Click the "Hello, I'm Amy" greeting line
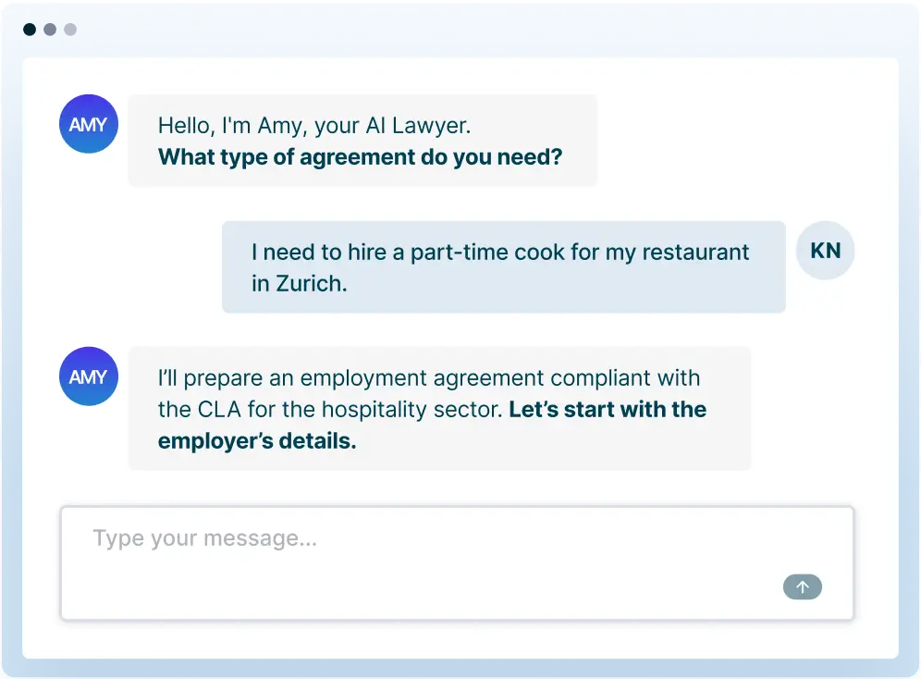 314,126
